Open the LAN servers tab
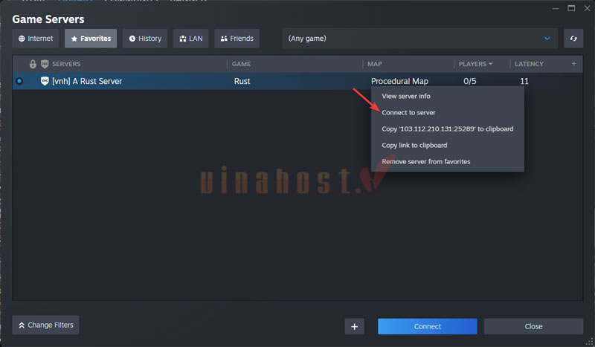The width and height of the screenshot is (595, 347). 190,39
